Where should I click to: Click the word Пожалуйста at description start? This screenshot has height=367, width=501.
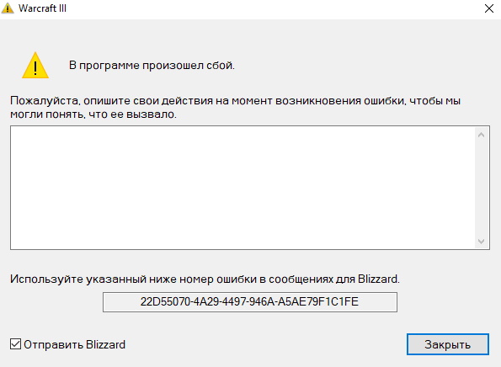click(45, 101)
